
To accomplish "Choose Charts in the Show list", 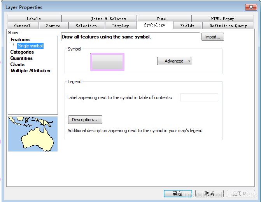I will point(18,64).
